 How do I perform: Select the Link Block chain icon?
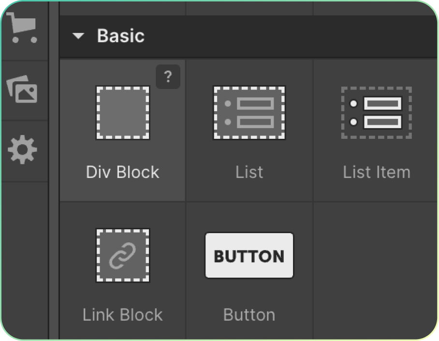coord(122,255)
